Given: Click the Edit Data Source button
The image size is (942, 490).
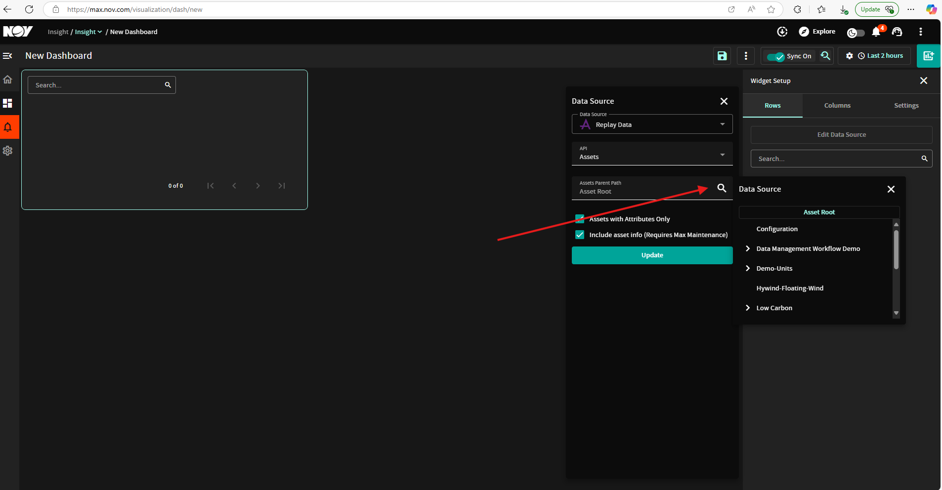Looking at the screenshot, I should (x=841, y=135).
